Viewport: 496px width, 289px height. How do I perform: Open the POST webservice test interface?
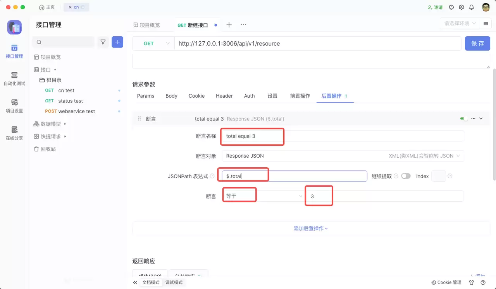[x=70, y=111]
